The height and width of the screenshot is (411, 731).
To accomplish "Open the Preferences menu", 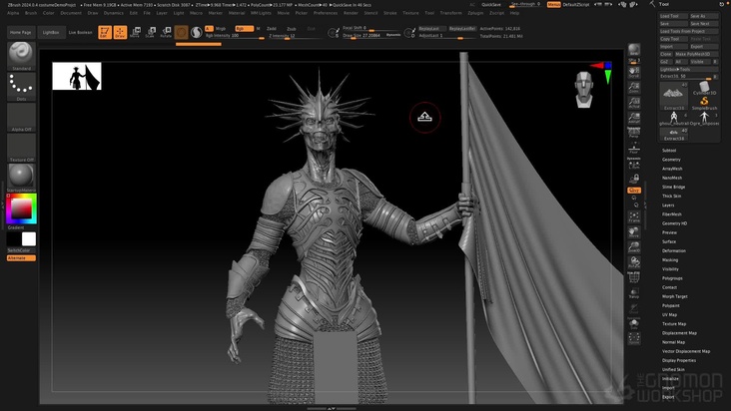I will pos(326,13).
